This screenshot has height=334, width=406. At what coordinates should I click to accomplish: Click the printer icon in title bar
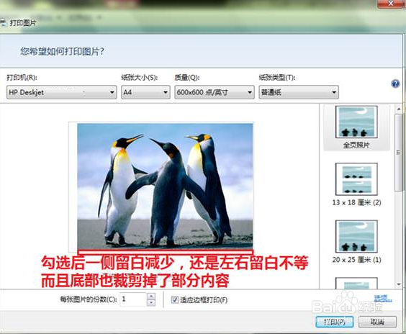tap(3, 23)
